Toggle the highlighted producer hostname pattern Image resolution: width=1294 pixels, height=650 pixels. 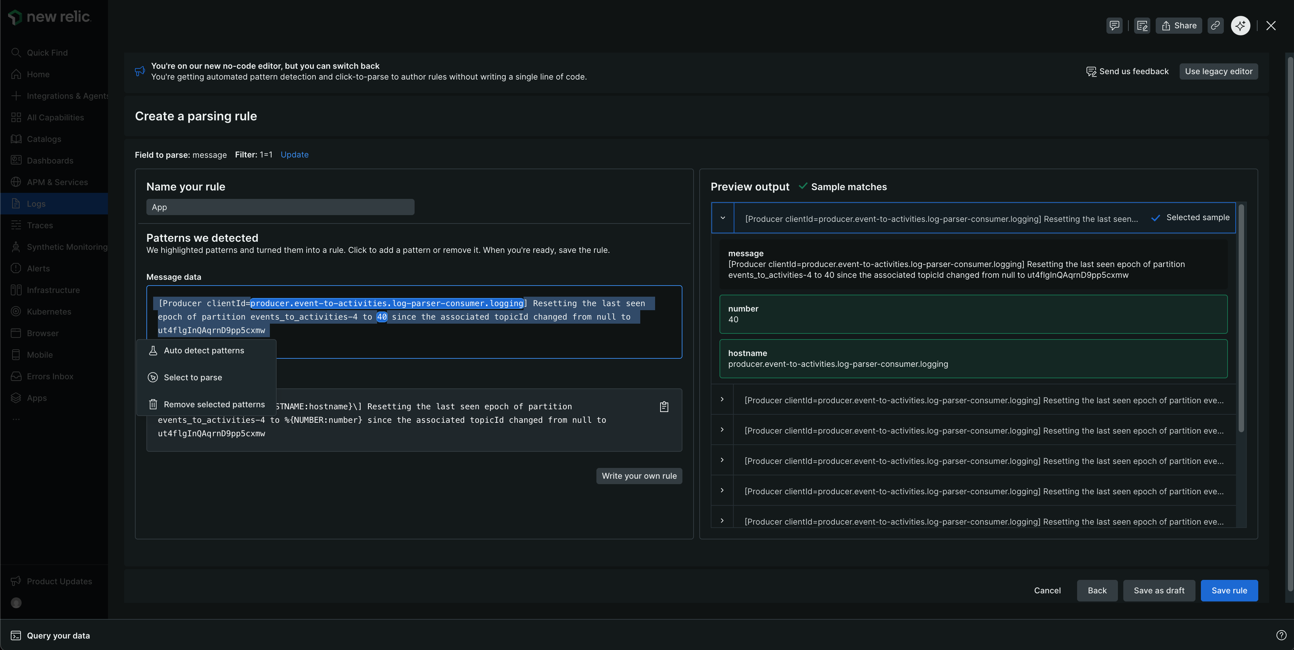coord(387,303)
